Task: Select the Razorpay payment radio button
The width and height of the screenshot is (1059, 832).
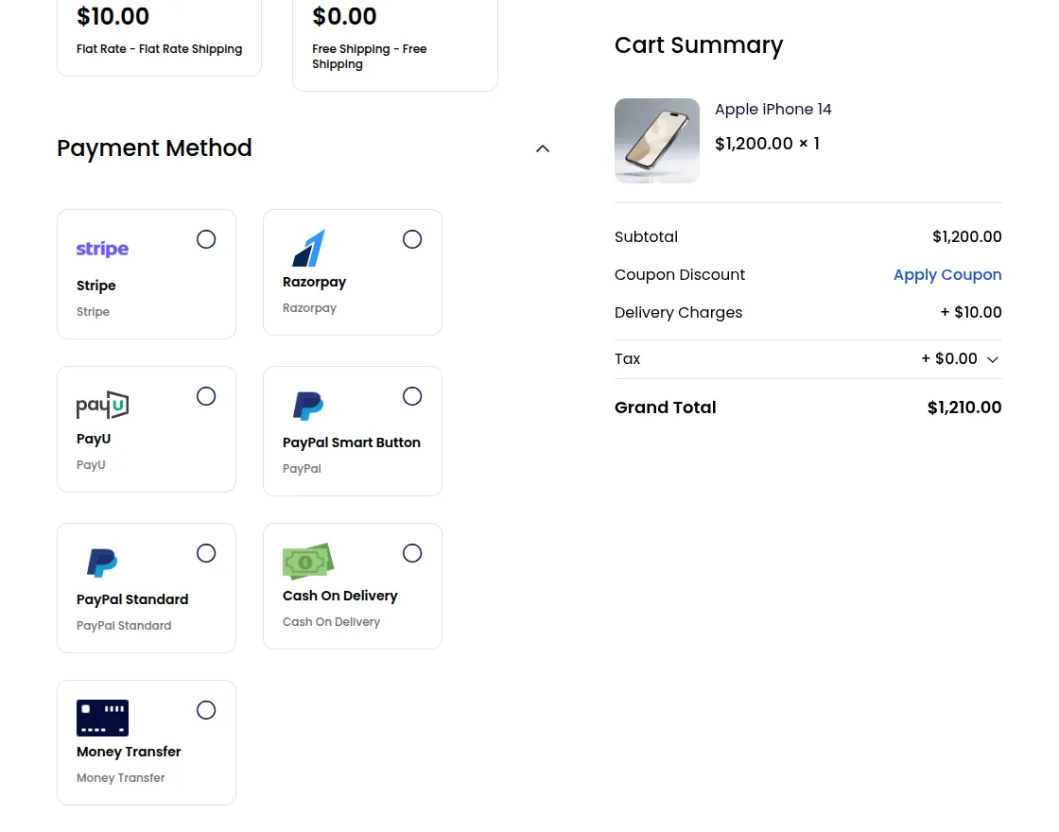Action: 412,239
